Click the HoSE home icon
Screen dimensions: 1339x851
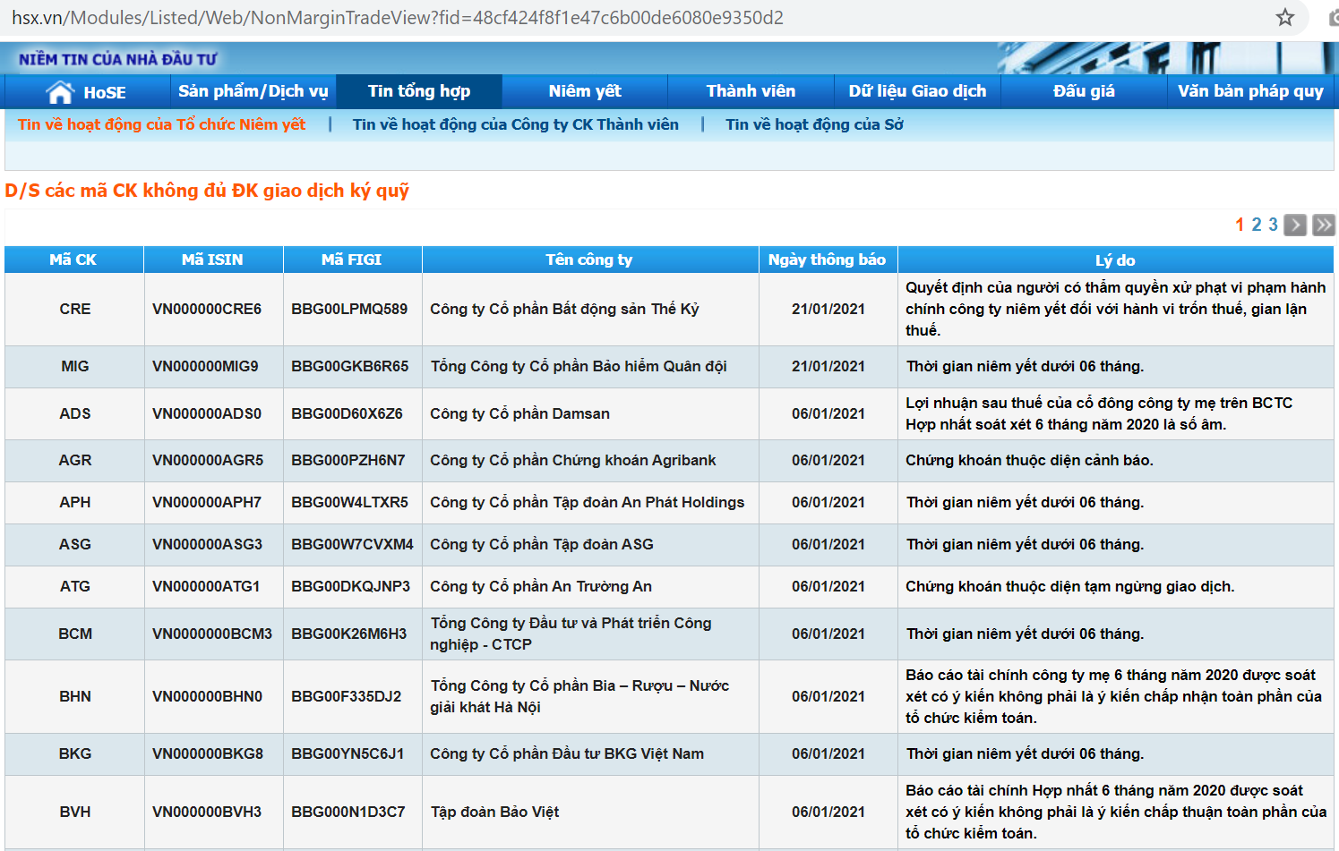61,92
